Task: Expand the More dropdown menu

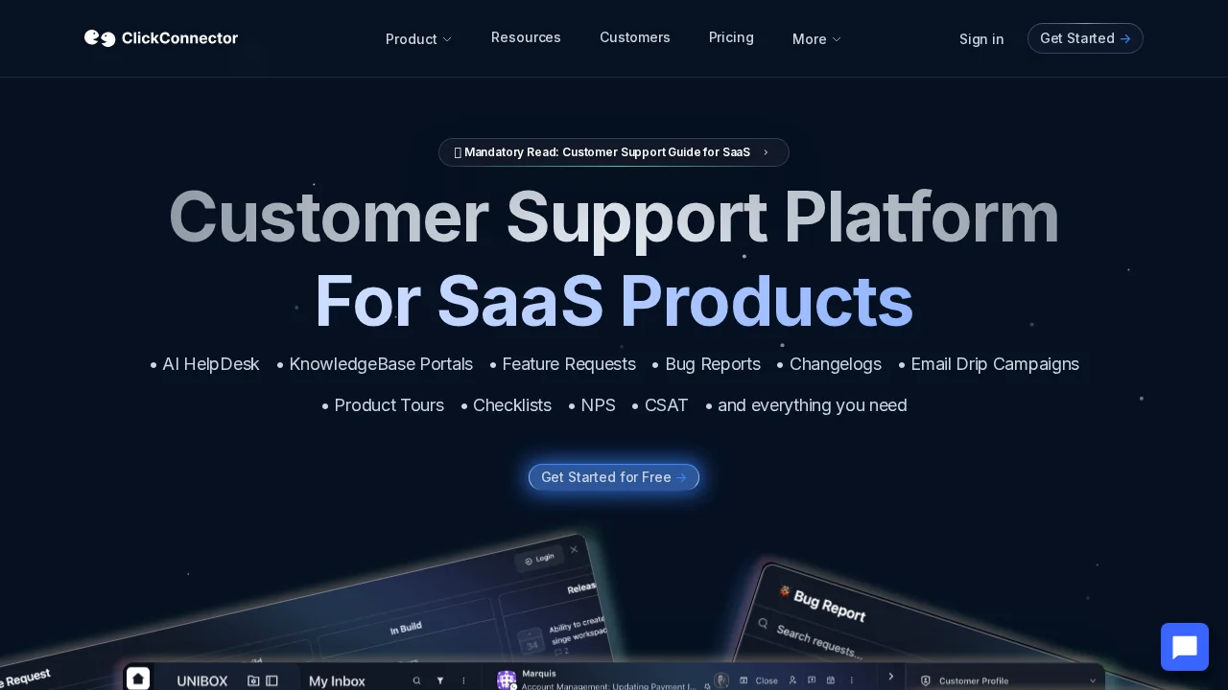Action: click(x=816, y=39)
